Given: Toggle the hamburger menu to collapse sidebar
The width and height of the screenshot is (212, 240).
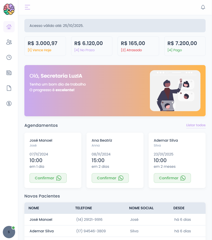Looking at the screenshot, I should pyautogui.click(x=27, y=7).
